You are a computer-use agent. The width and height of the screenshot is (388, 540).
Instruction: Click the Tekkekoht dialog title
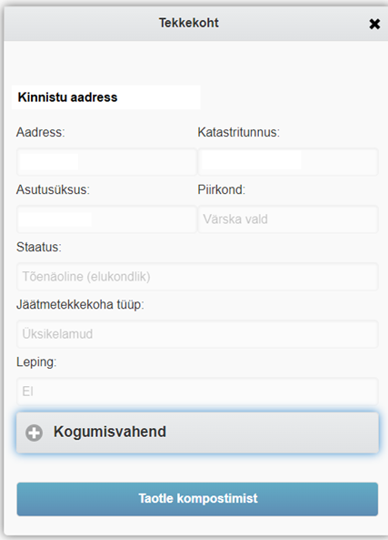[x=189, y=23]
